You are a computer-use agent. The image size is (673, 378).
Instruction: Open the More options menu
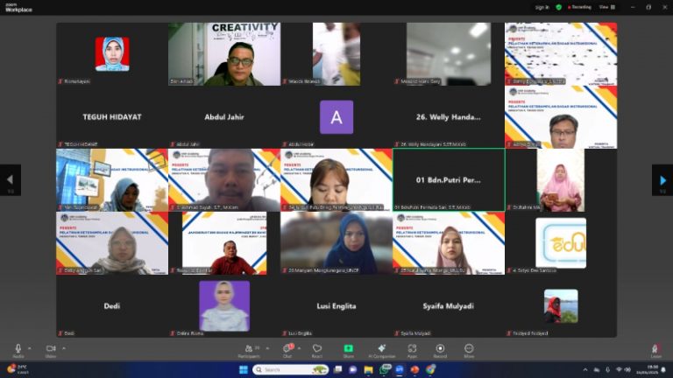469,350
